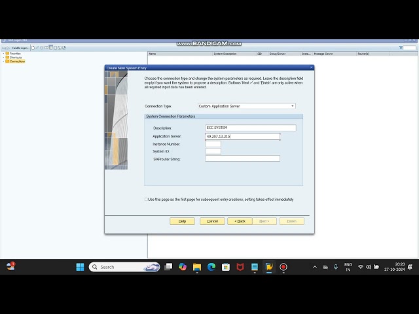This screenshot has width=419, height=314.
Task: Click the Help button
Action: pos(182,221)
